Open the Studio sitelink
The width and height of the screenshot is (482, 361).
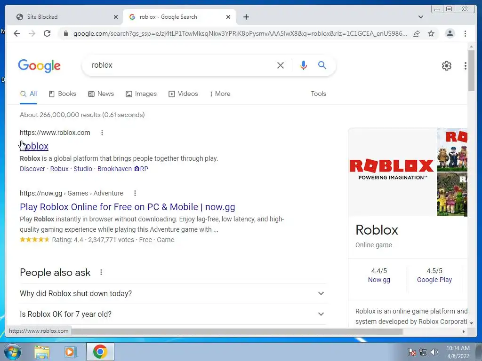click(83, 169)
